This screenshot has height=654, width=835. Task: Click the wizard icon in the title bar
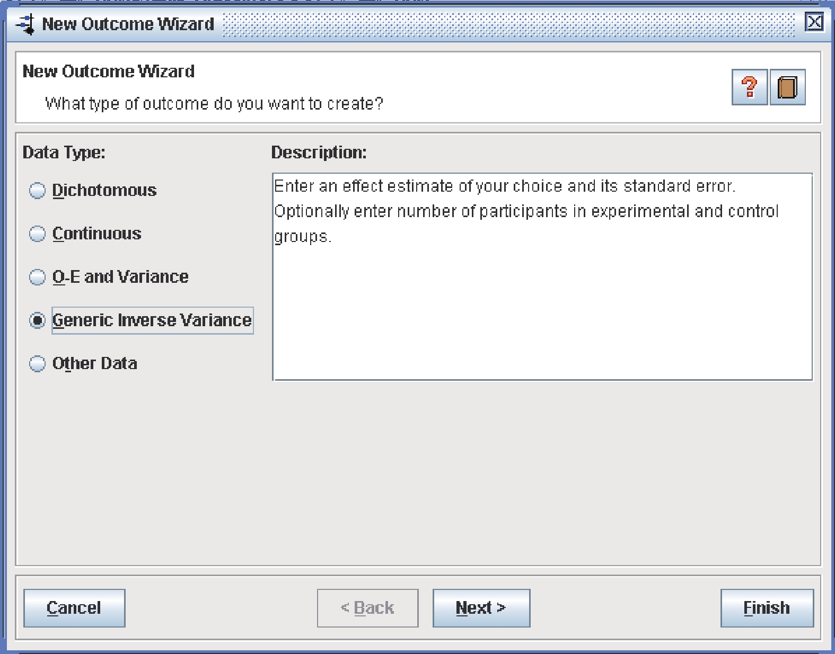25,24
